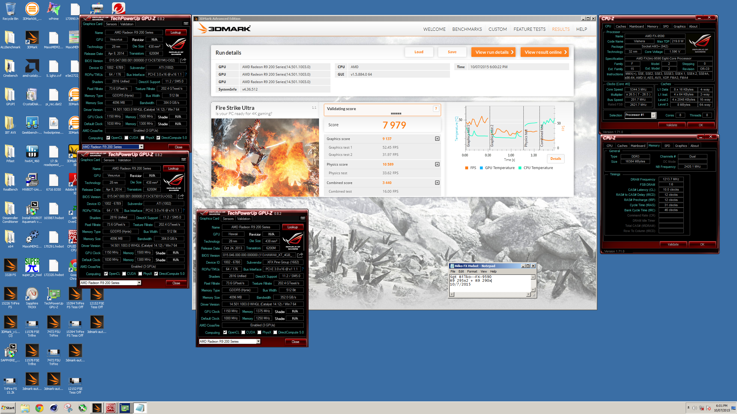Click the GPU Temperature blue legend swatch

[481, 168]
